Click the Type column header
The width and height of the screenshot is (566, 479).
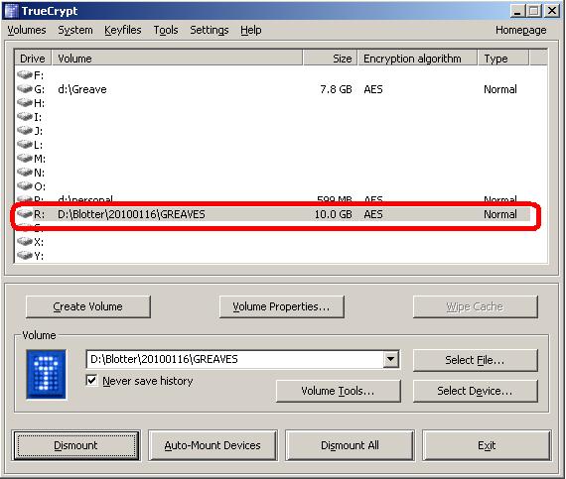[503, 59]
